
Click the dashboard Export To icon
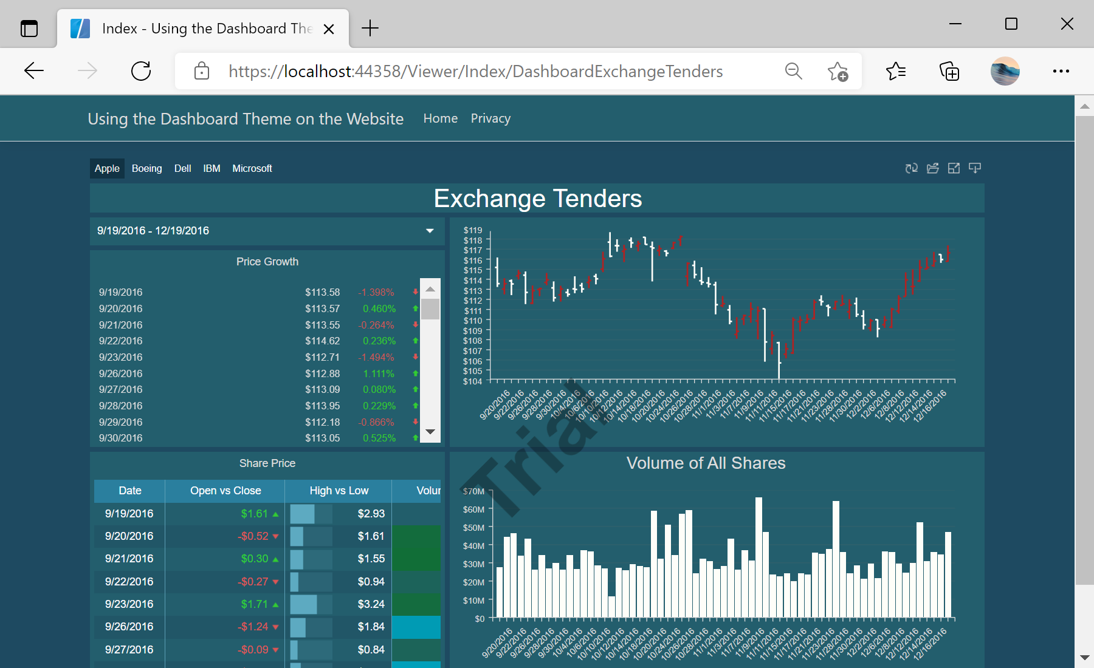975,168
